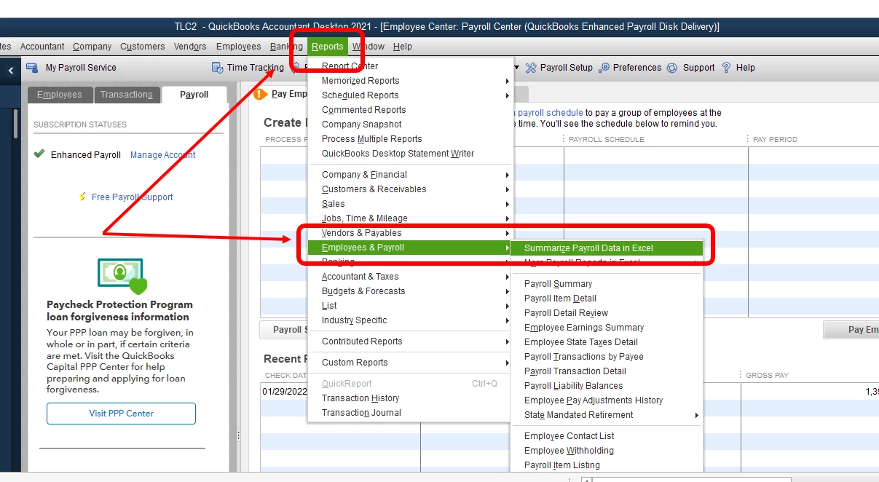Switch to the Transactions tab
879x482 pixels.
[x=127, y=95]
